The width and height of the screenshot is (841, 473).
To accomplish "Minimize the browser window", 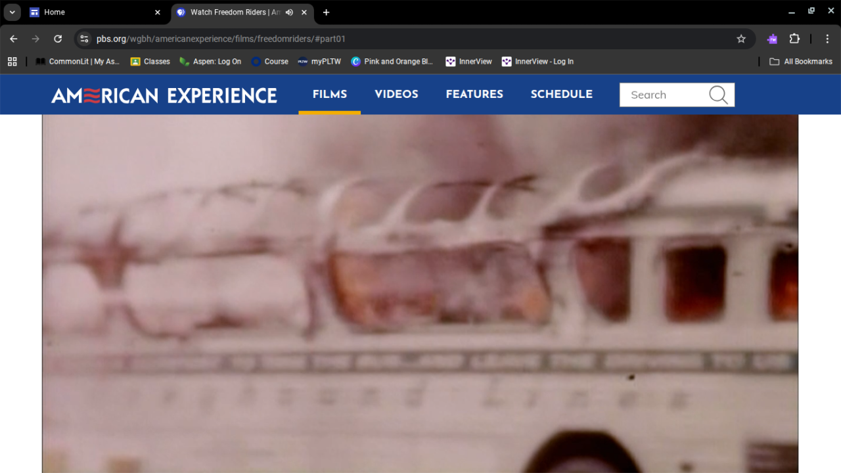I will point(792,12).
